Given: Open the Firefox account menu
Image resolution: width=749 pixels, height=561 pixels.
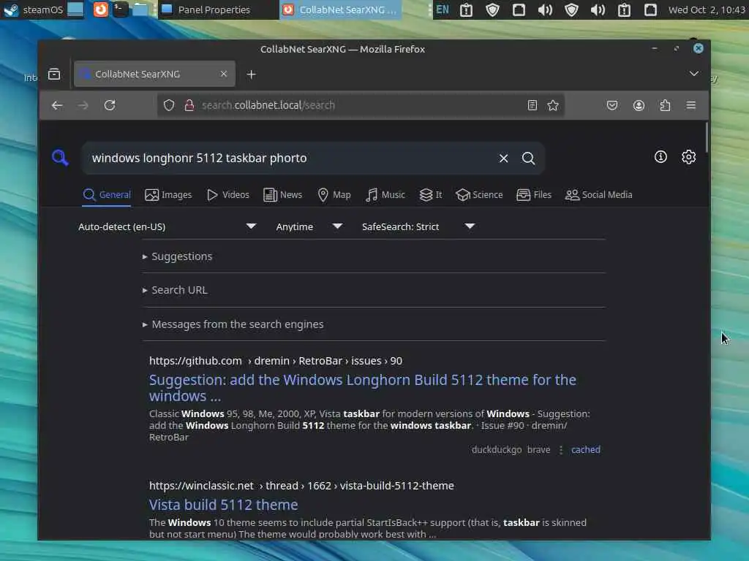Looking at the screenshot, I should (x=639, y=105).
